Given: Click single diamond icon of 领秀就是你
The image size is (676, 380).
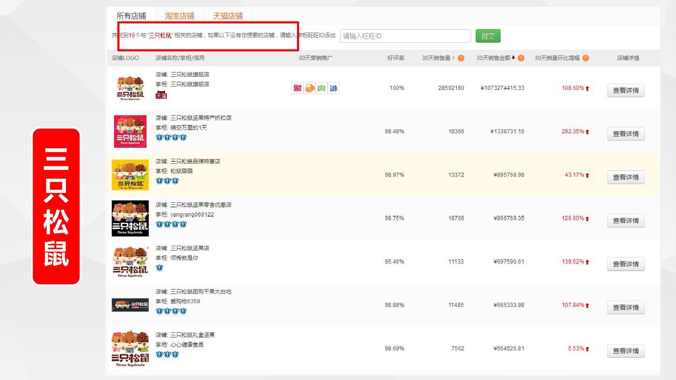Looking at the screenshot, I should 159,268.
